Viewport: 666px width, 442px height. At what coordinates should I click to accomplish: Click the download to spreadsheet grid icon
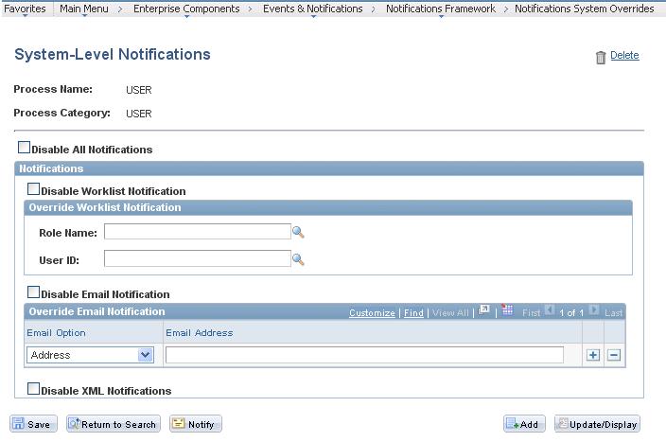pyautogui.click(x=507, y=310)
